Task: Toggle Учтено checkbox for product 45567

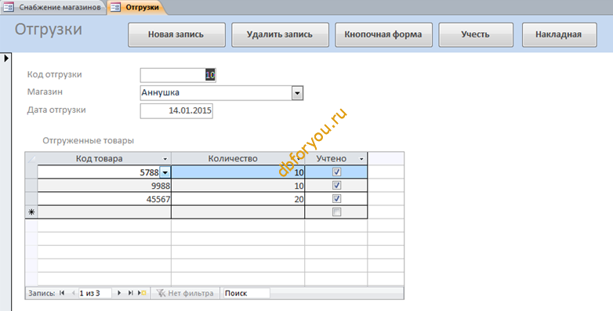Action: [x=336, y=199]
